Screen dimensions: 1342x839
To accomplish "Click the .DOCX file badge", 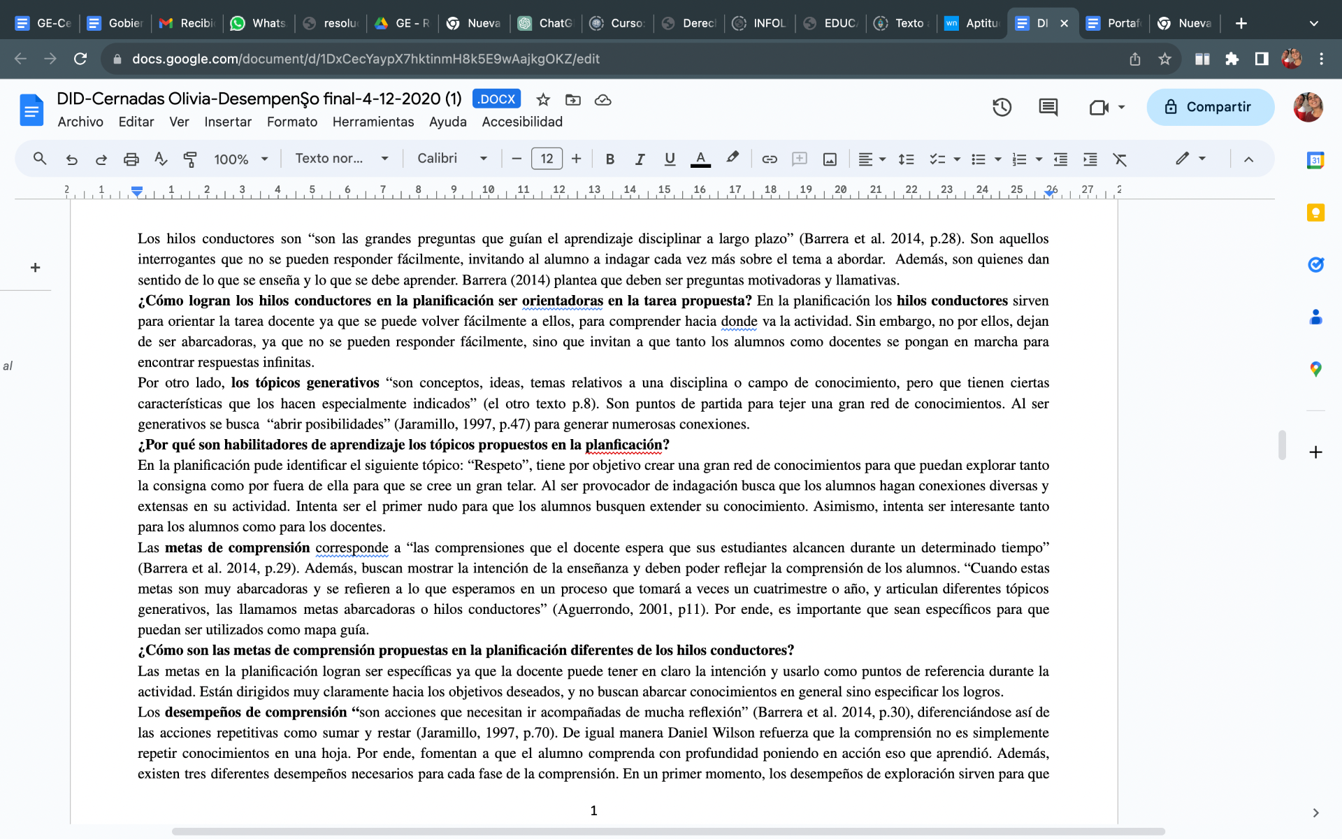I will [496, 99].
